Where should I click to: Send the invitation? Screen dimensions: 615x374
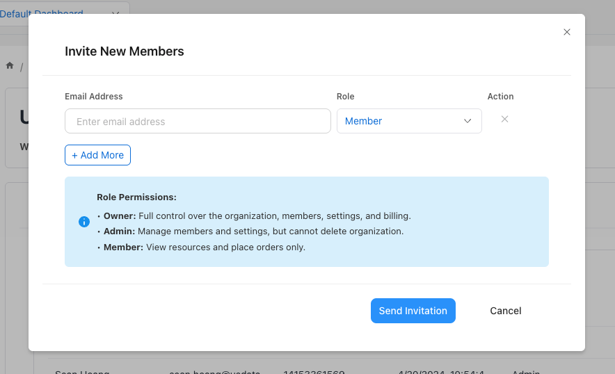(413, 311)
